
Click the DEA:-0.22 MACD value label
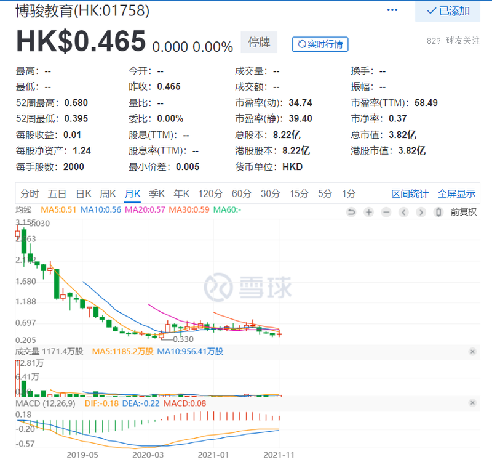pyautogui.click(x=141, y=403)
